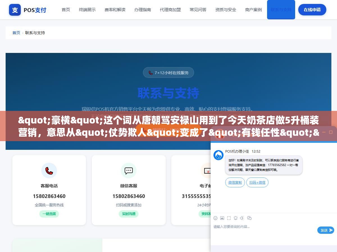The image size is (337, 252).
Task: Click the 一键直拨 button
Action: point(49,214)
